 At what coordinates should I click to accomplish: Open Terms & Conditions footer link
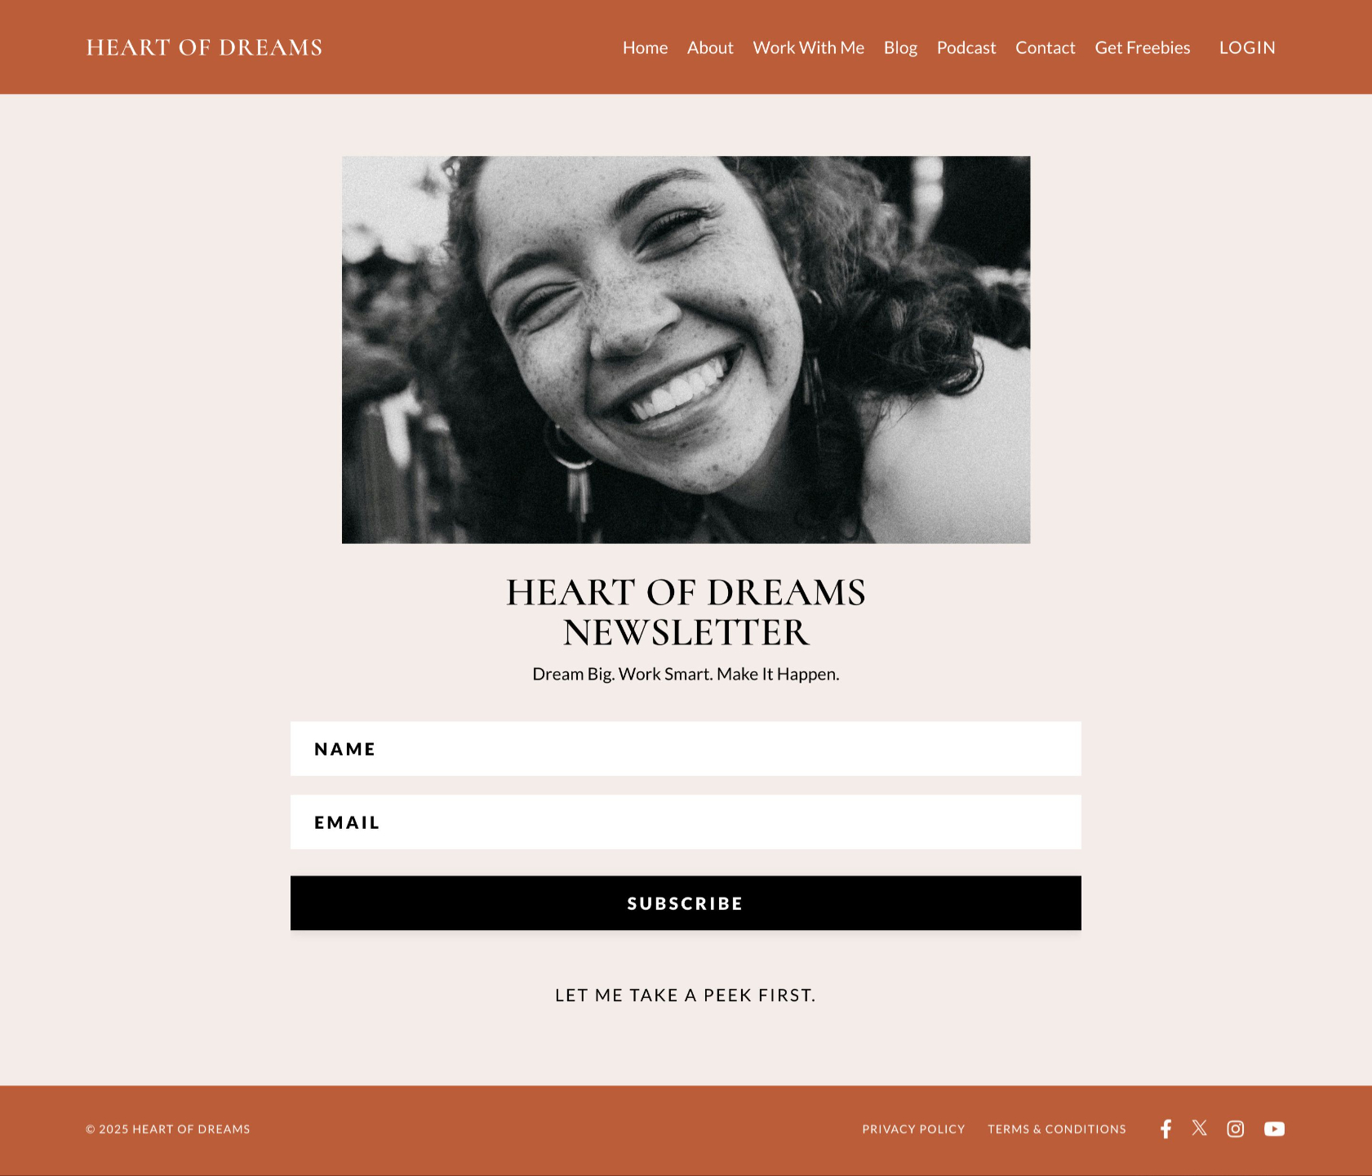tap(1057, 1129)
